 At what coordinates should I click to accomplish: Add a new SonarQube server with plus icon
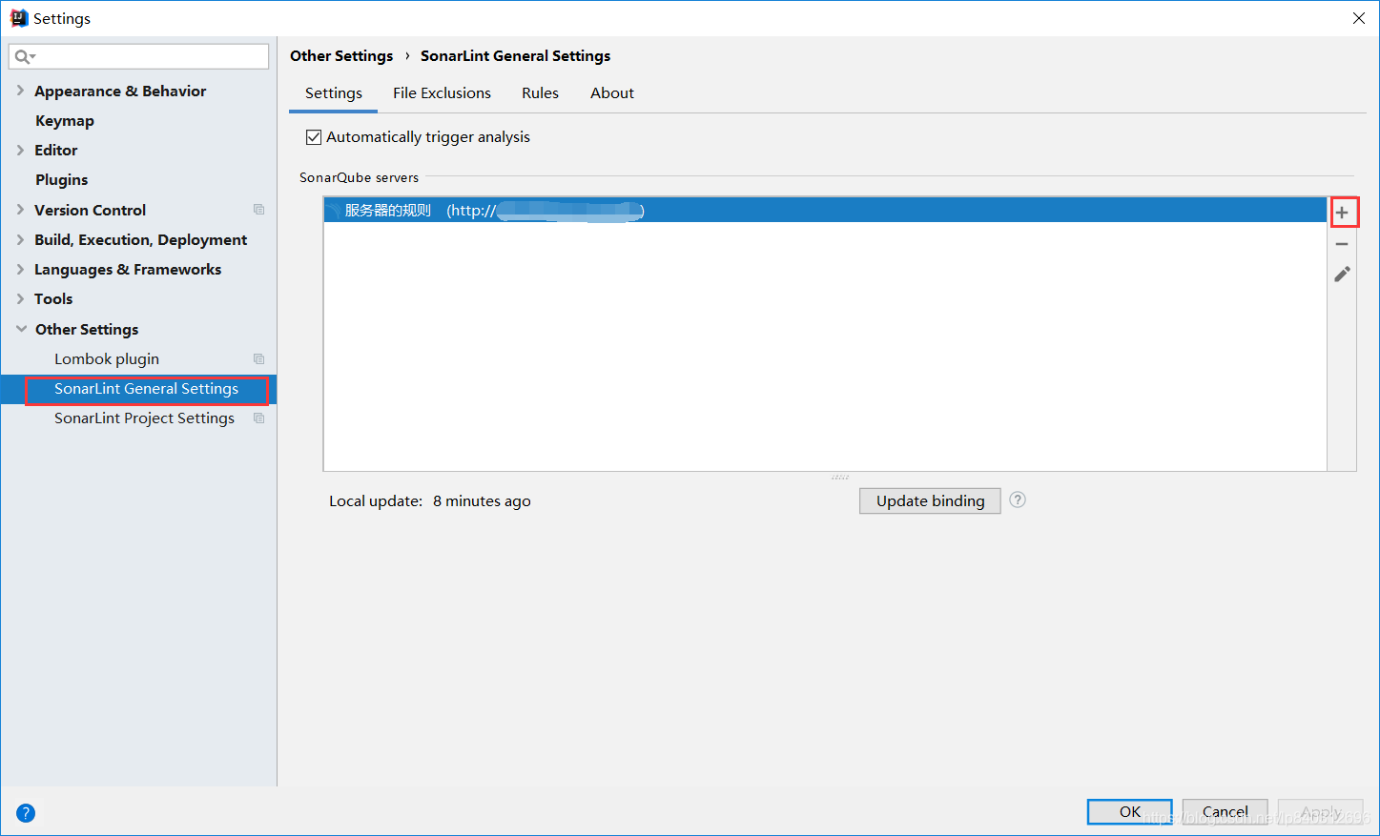pyautogui.click(x=1342, y=213)
